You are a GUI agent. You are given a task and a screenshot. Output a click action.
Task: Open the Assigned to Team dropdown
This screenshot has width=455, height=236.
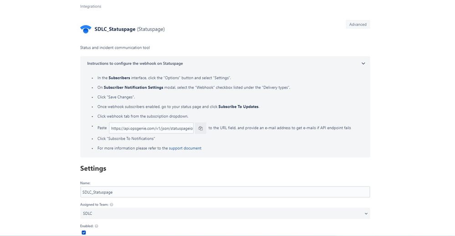[x=225, y=213]
